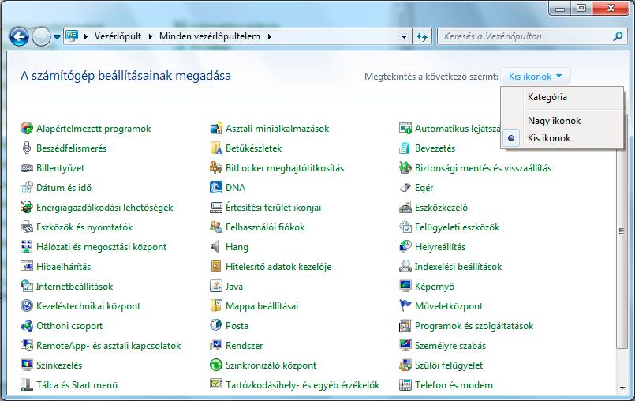Open the Indexelési beállítások link
The image size is (635, 401).
458,267
